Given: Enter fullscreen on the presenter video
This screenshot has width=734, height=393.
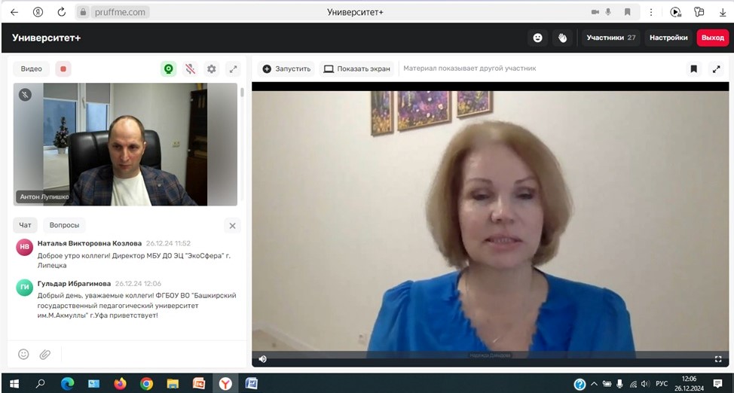Looking at the screenshot, I should 718,359.
